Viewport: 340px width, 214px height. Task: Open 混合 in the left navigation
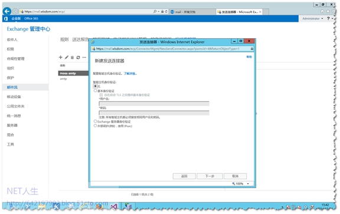(x=11, y=135)
